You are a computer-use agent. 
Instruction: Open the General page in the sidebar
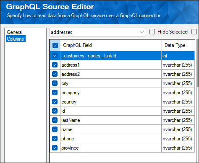pyautogui.click(x=15, y=32)
